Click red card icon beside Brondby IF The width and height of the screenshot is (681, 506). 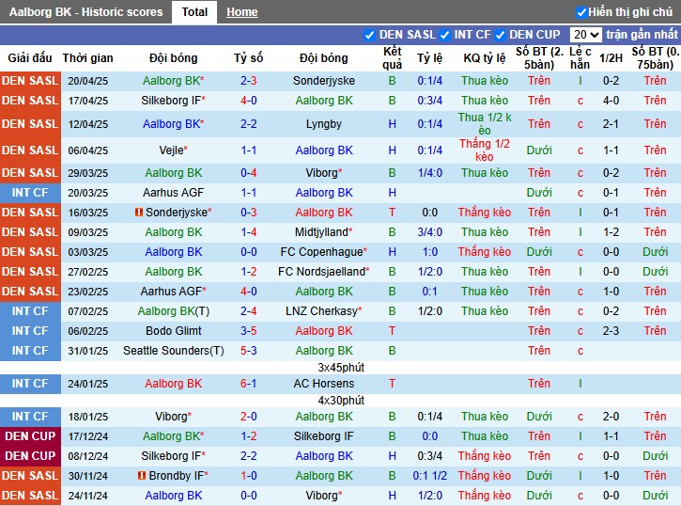point(142,476)
